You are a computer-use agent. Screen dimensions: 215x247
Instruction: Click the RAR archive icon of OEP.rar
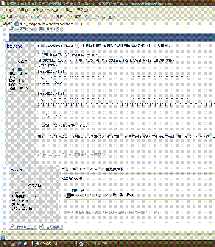(x=68, y=195)
